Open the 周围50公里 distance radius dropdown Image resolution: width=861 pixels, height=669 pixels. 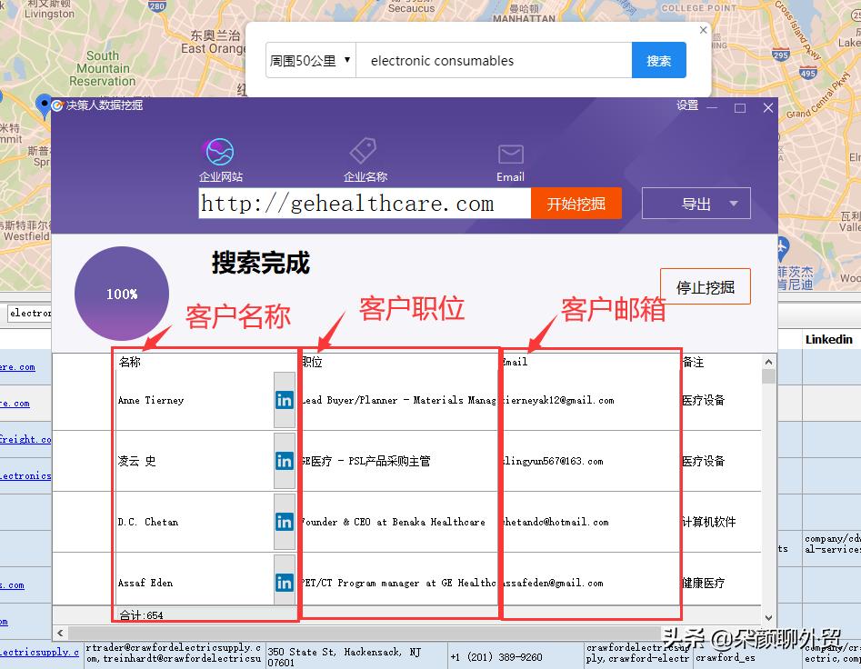pyautogui.click(x=309, y=60)
